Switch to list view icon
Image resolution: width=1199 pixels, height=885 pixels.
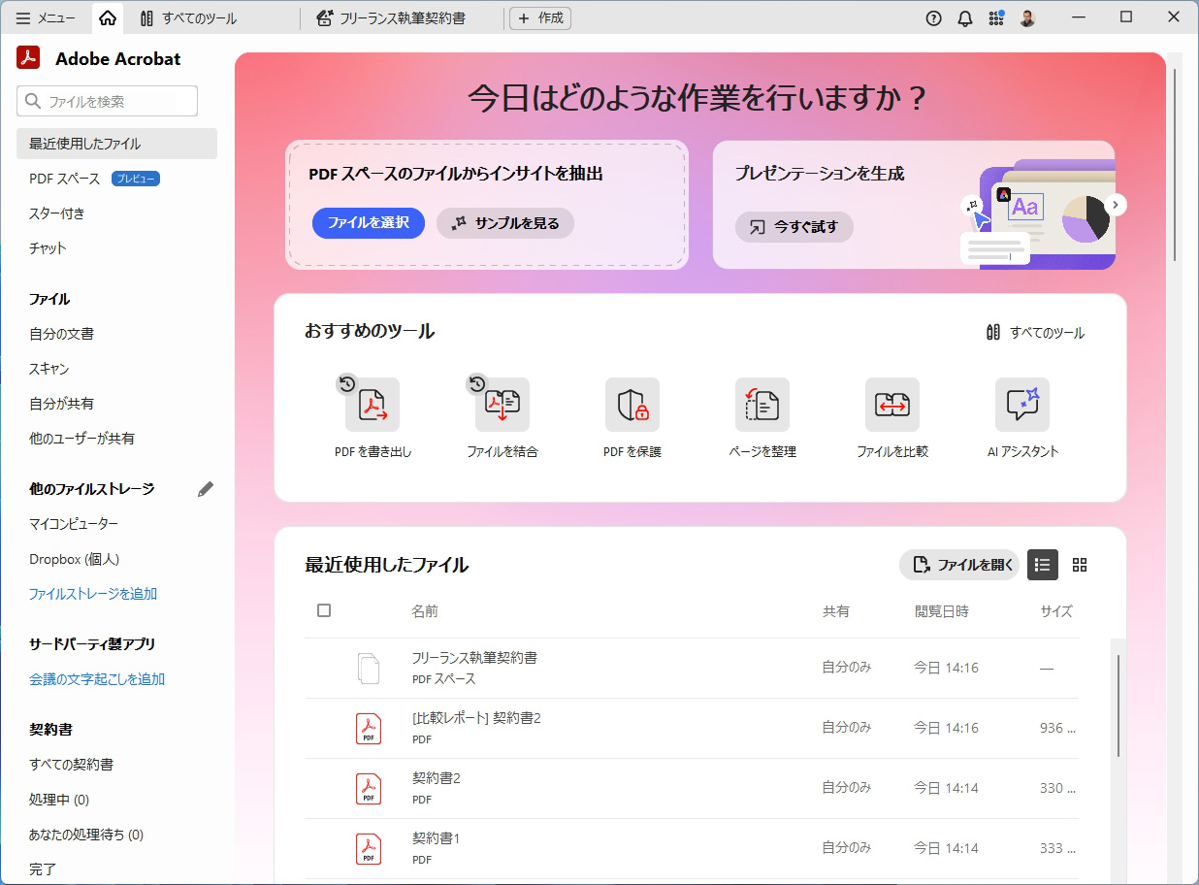1043,565
